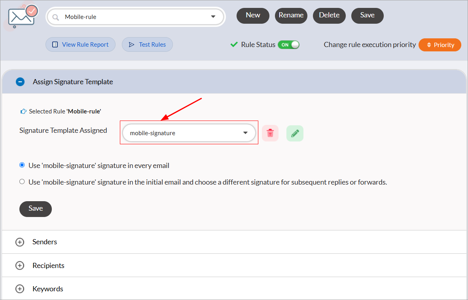This screenshot has height=300, width=468.
Task: Click the green pencil edit signature icon
Action: point(295,133)
